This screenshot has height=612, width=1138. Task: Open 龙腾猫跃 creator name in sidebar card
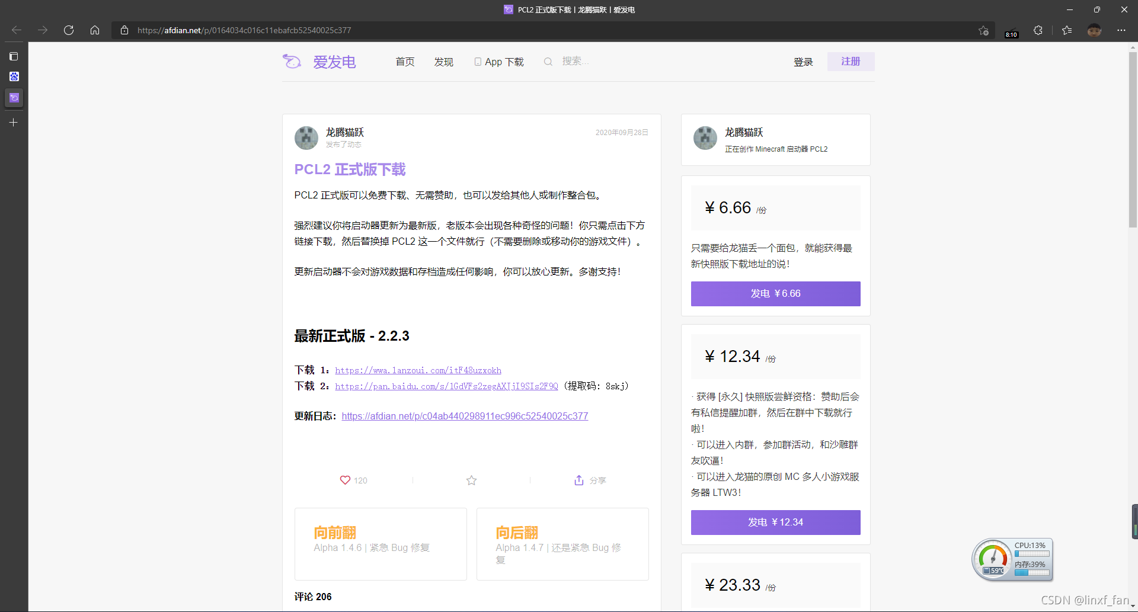[x=744, y=132]
